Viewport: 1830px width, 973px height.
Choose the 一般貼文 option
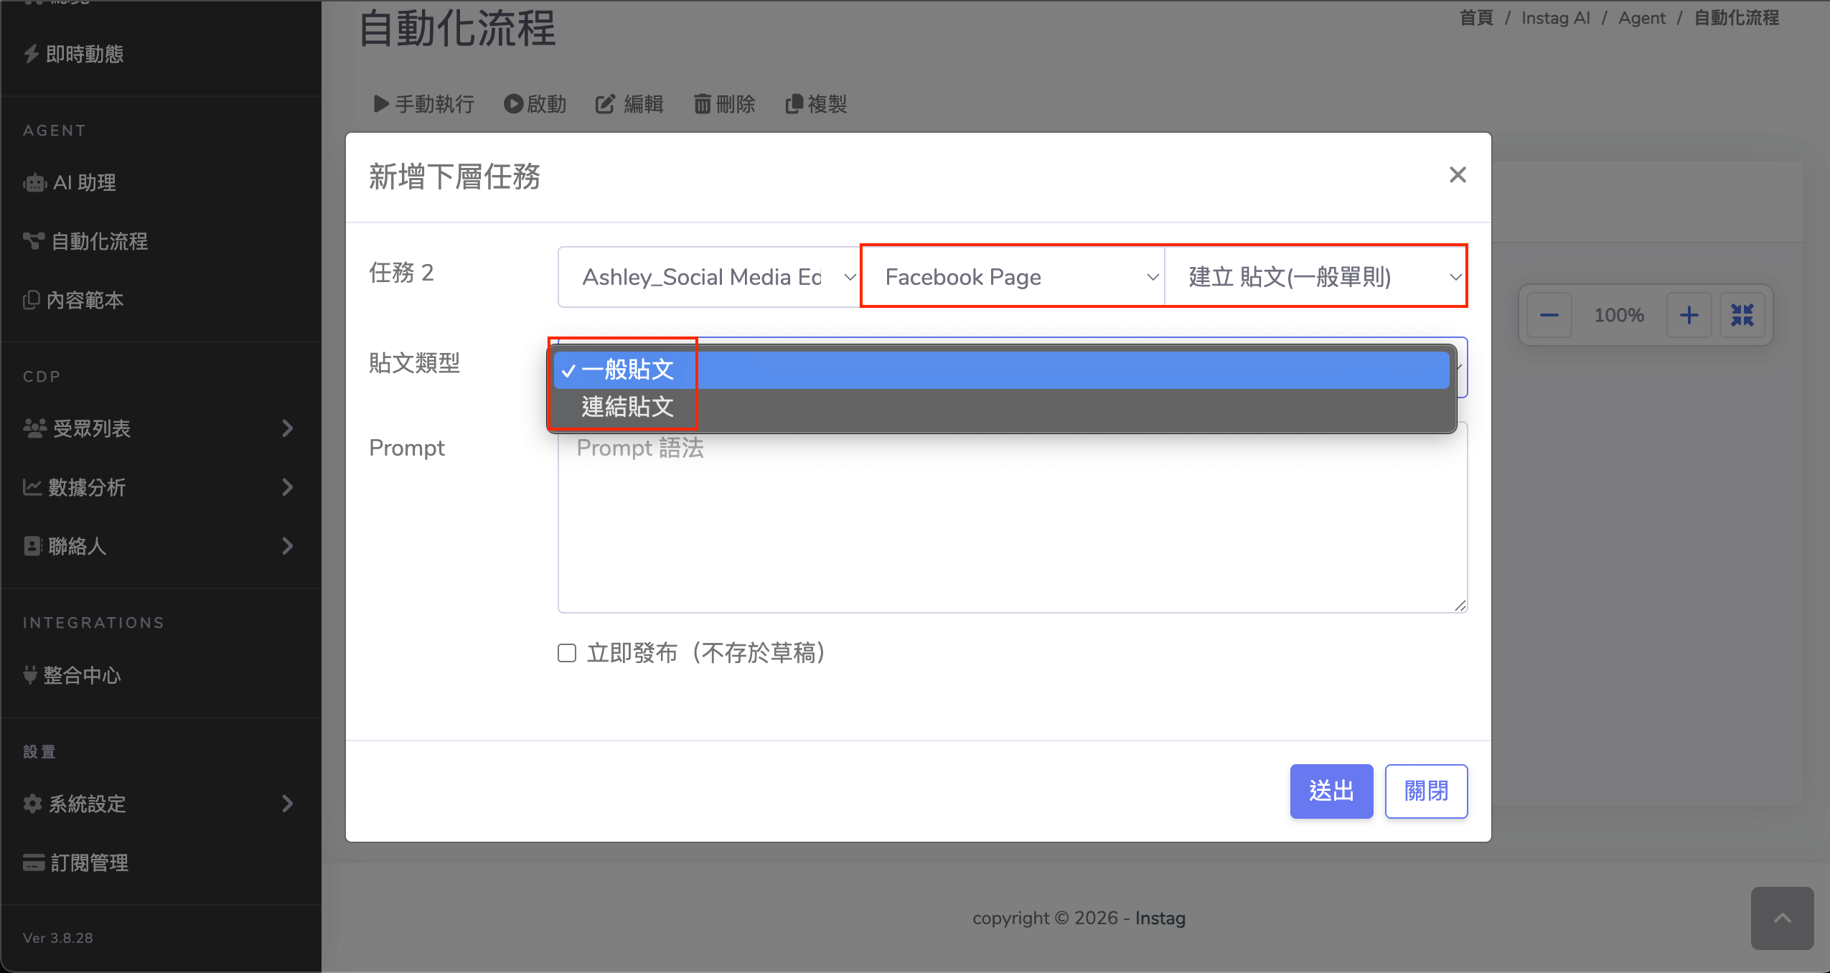click(628, 370)
